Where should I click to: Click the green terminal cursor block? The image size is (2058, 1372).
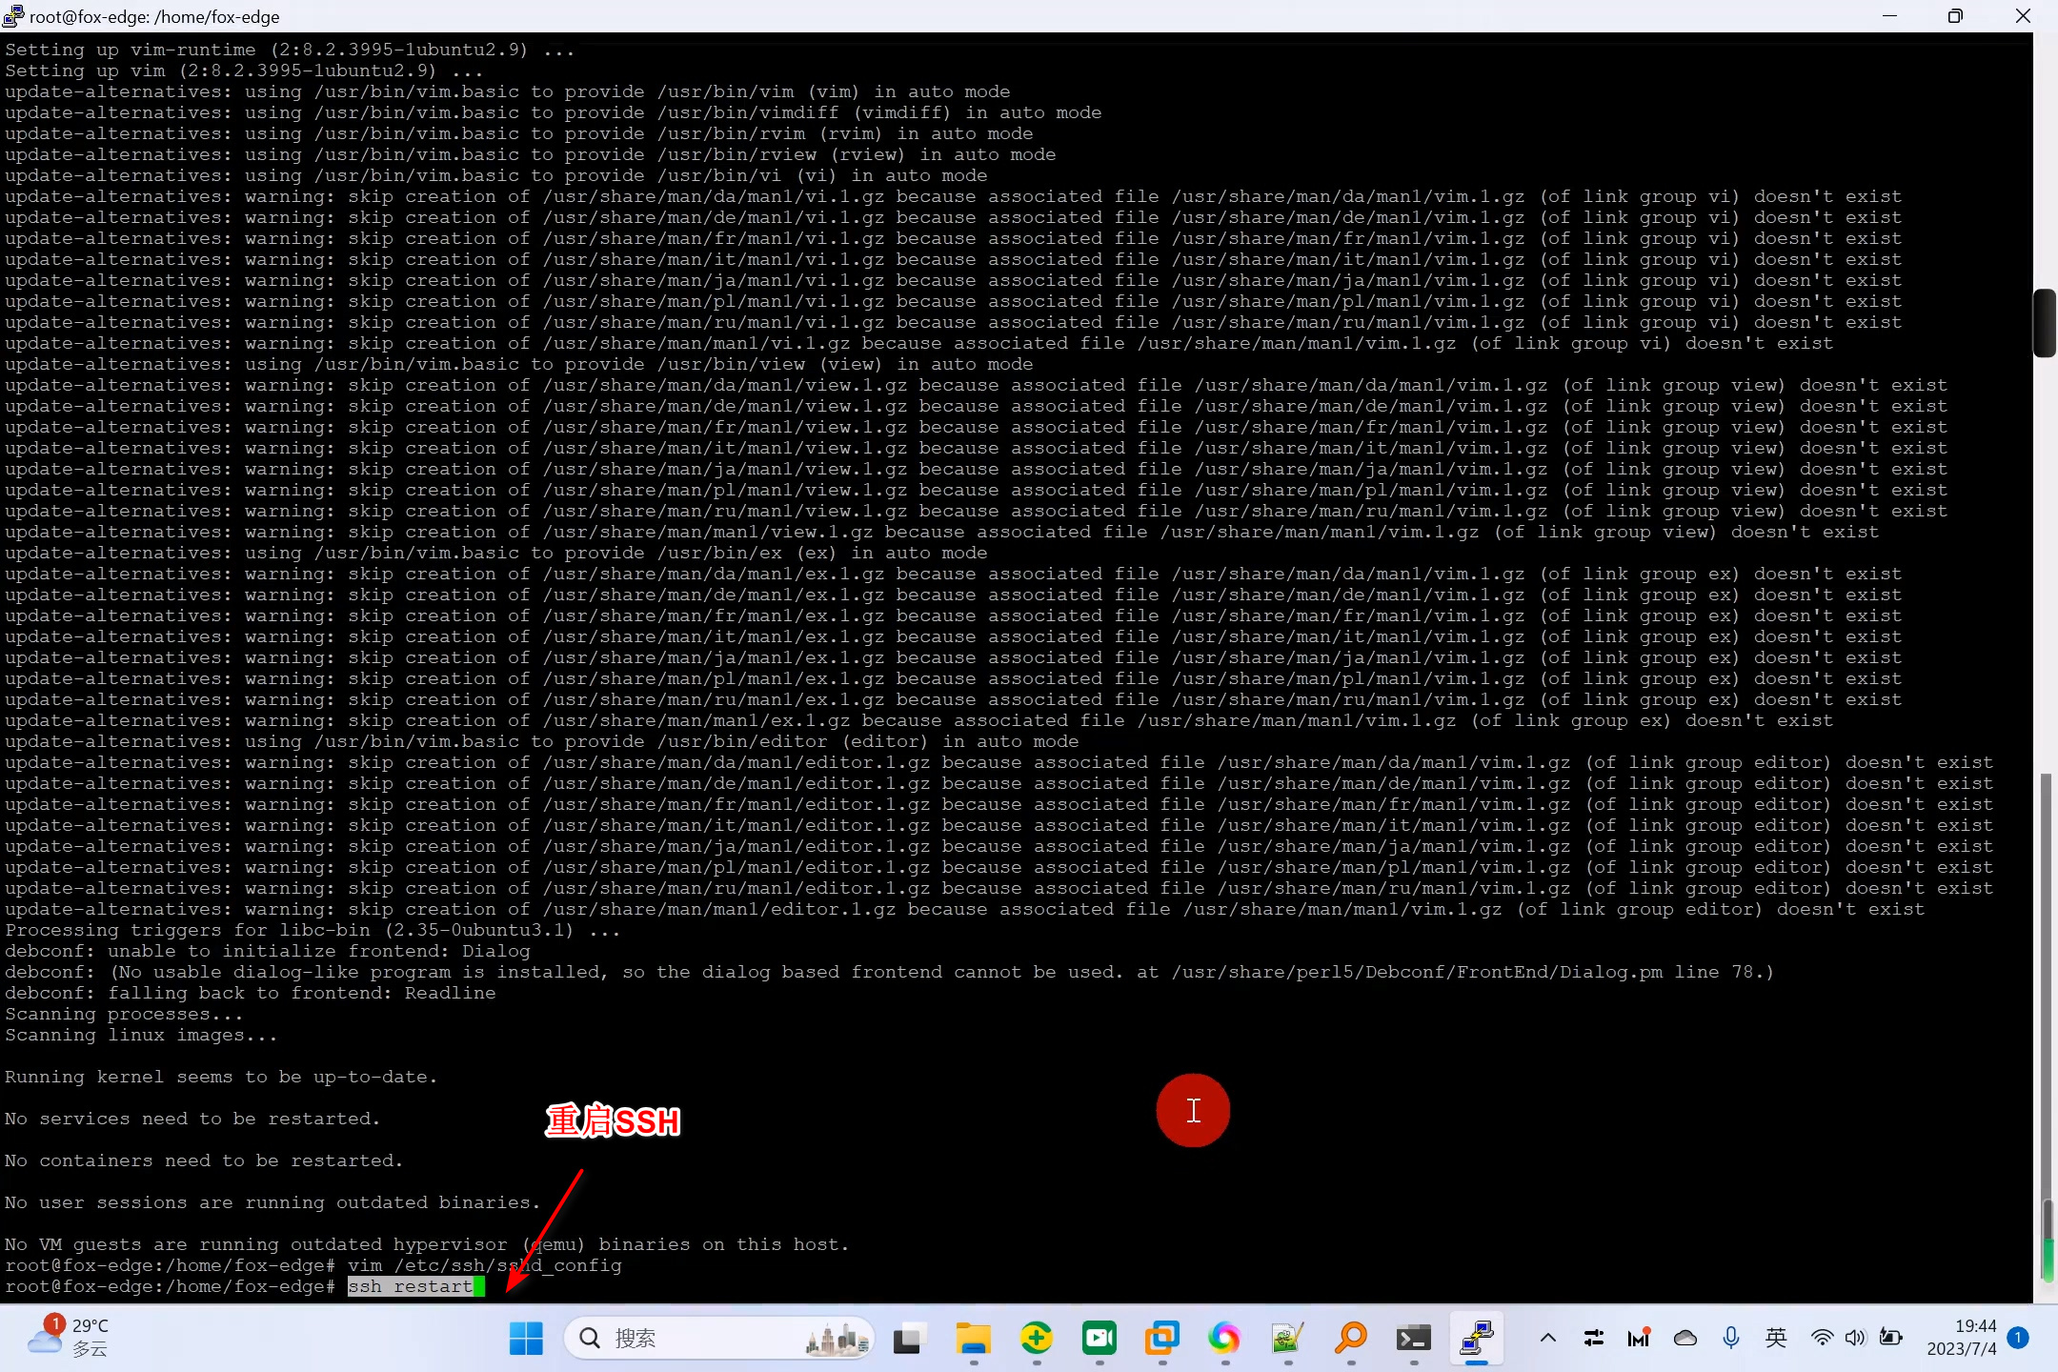pyautogui.click(x=479, y=1286)
